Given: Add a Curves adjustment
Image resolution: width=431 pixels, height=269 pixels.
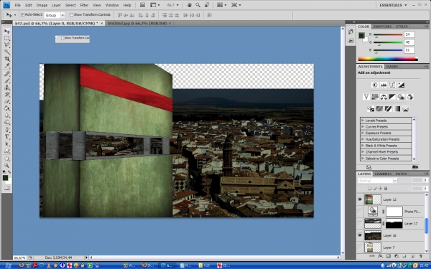Looking at the screenshot, I should [392, 85].
